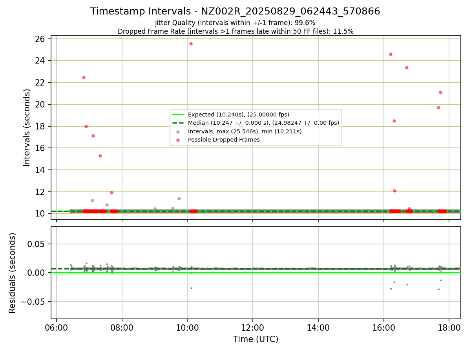Click the red point near 18 seconds around 07:00
Image resolution: width=471 pixels, height=353 pixels.
[x=86, y=126]
